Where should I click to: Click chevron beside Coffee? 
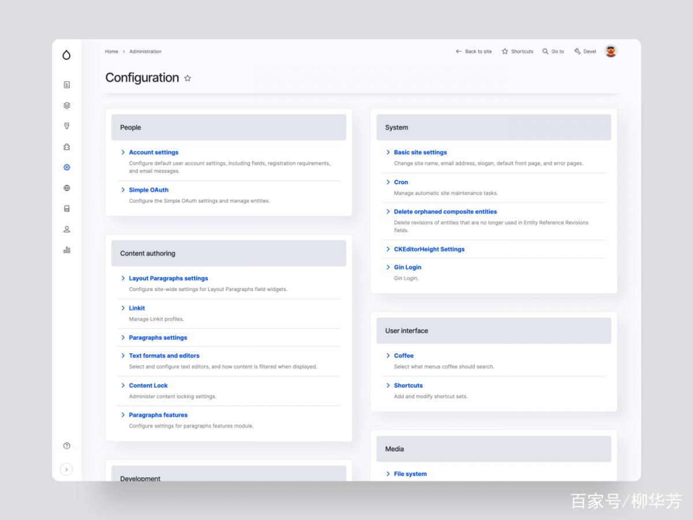(x=388, y=356)
